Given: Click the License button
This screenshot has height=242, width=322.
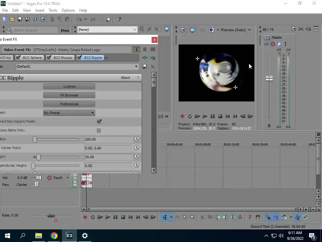Looking at the screenshot, I should click(x=69, y=86).
